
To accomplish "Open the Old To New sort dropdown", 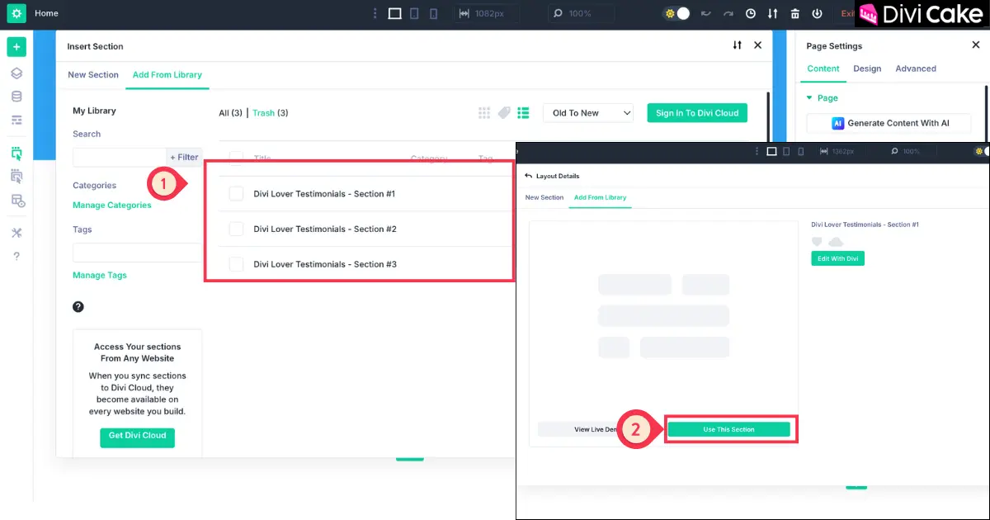I will 588,113.
